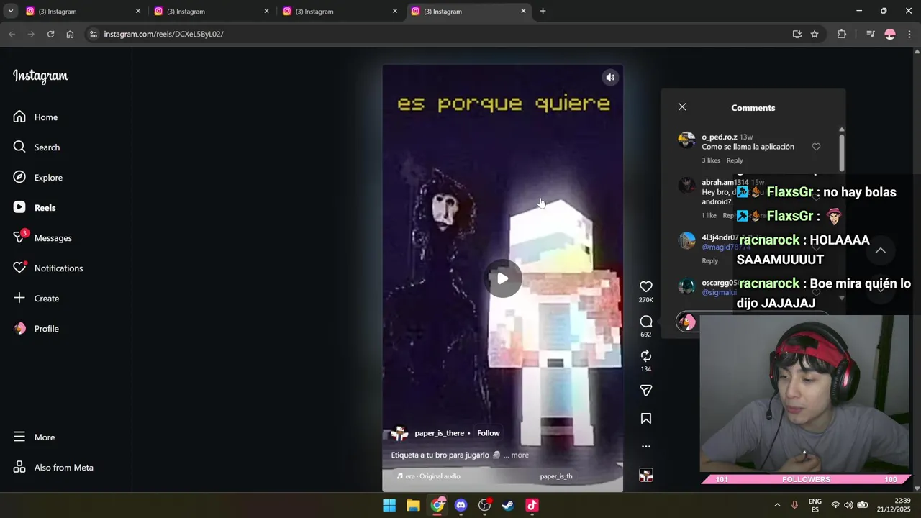Repost the reel

click(646, 356)
